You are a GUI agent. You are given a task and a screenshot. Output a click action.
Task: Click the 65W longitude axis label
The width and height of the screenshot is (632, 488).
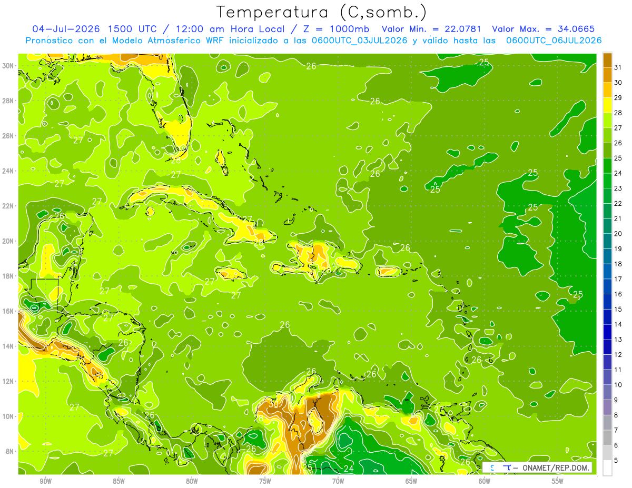coord(411,481)
